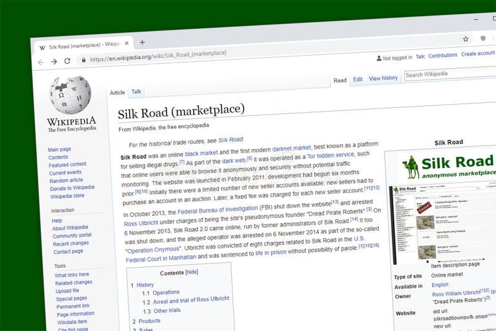Go to Main page in sidebar
The image size is (496, 331).
pyautogui.click(x=60, y=149)
